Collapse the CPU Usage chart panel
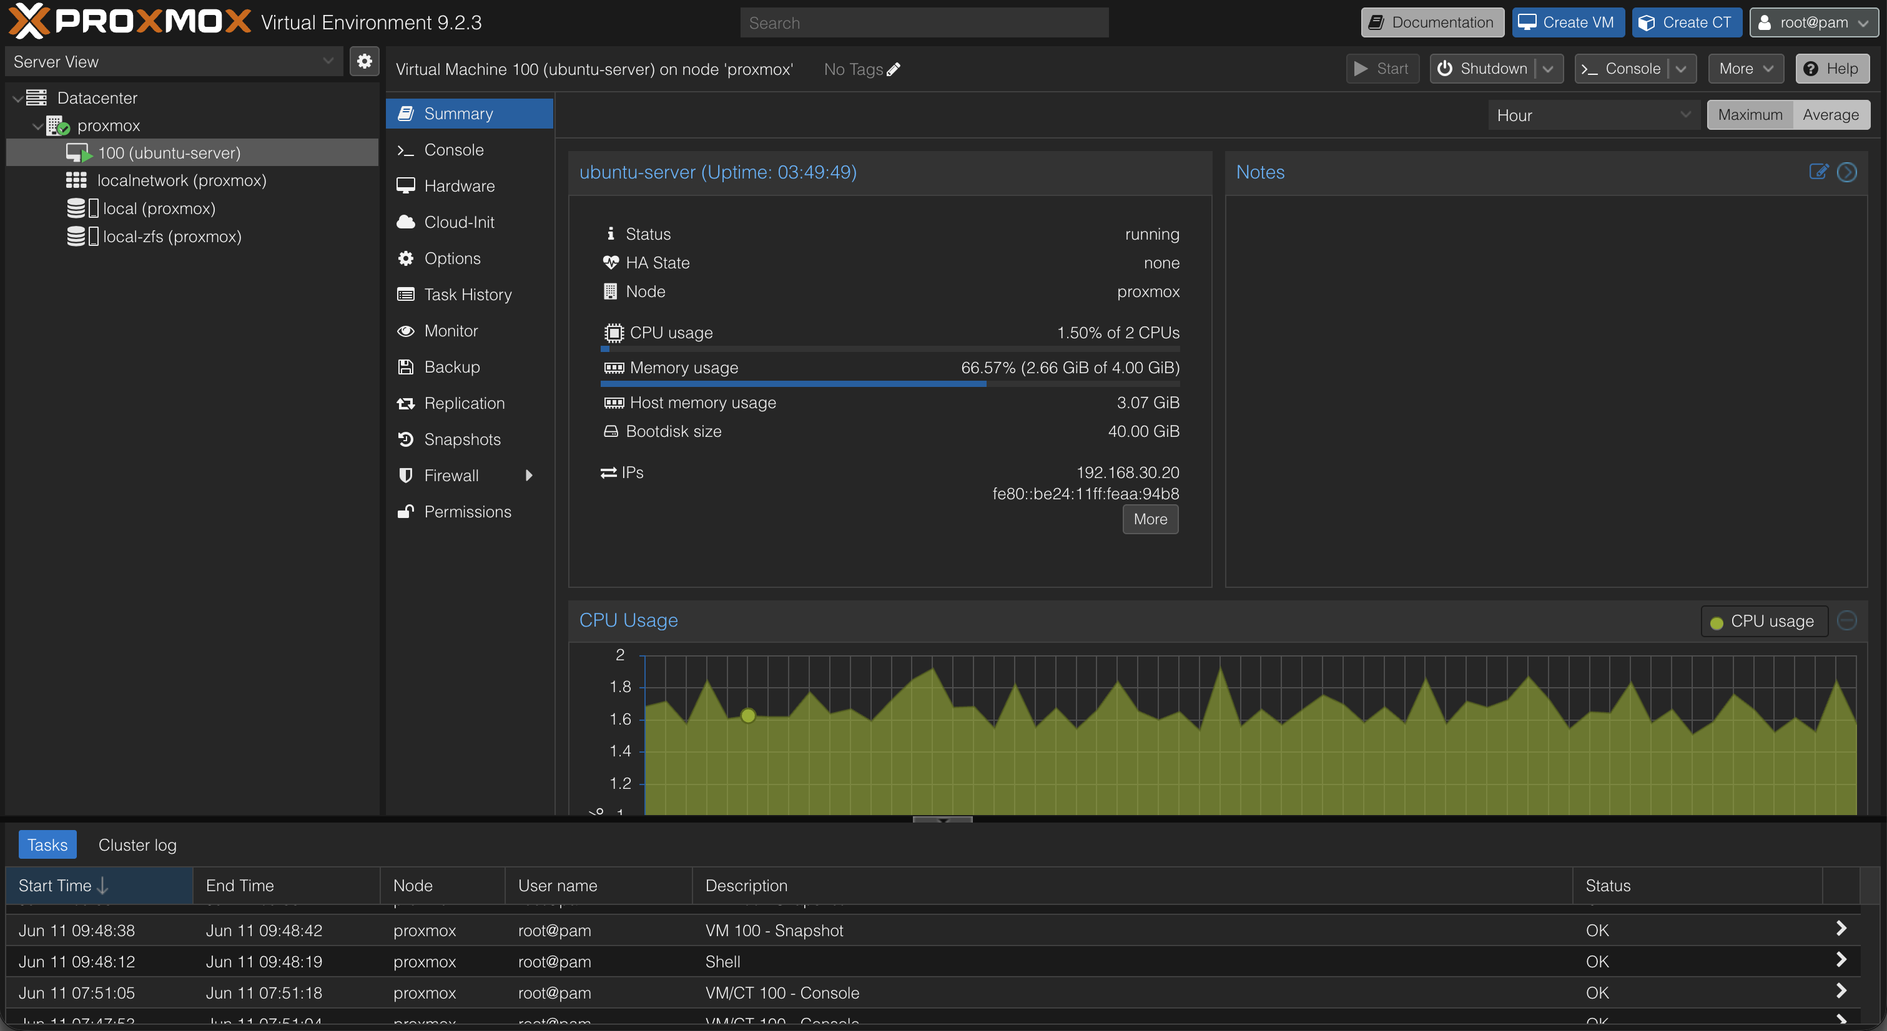 click(x=1846, y=621)
